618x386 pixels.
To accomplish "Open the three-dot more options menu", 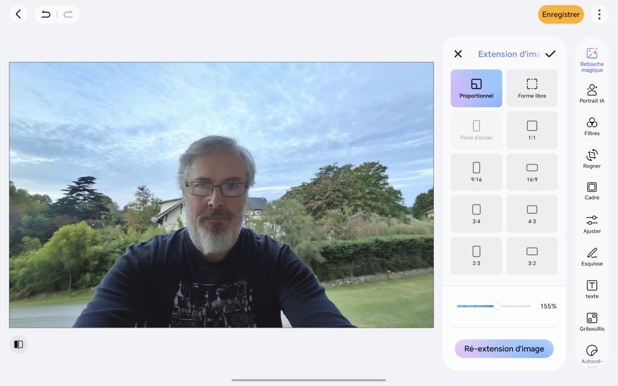I will [x=599, y=14].
